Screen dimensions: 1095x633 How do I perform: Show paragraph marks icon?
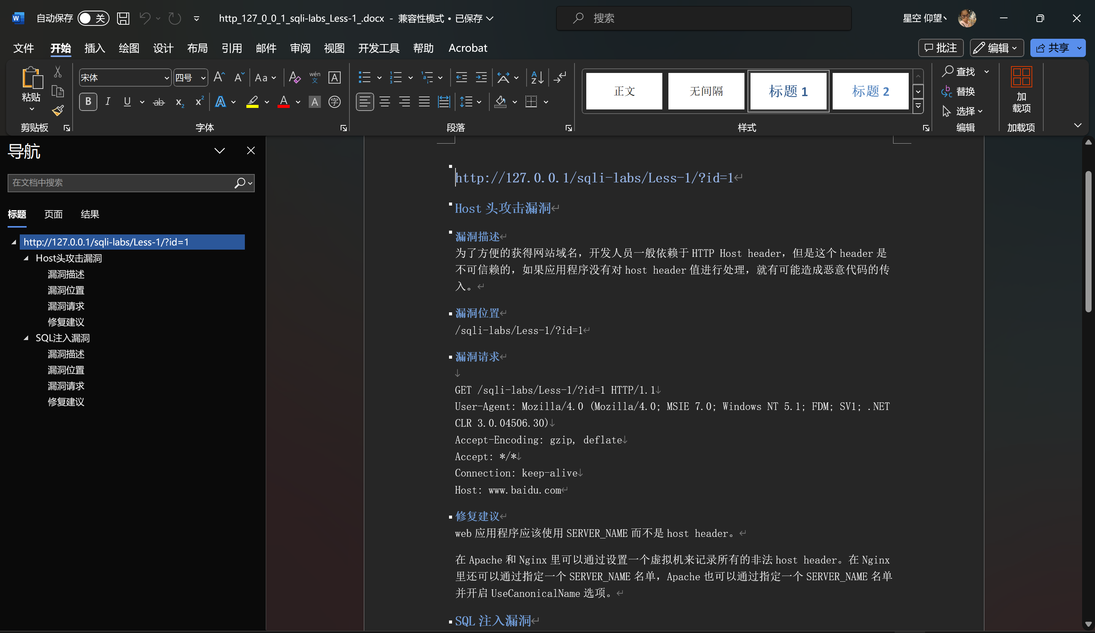[x=560, y=78]
